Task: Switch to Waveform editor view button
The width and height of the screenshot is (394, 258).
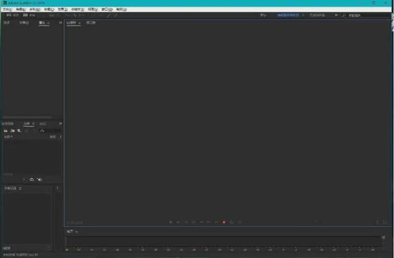Action: (x=13, y=15)
